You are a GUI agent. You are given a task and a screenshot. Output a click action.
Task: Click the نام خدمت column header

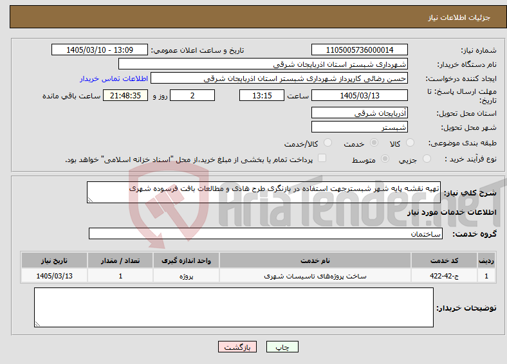click(315, 260)
